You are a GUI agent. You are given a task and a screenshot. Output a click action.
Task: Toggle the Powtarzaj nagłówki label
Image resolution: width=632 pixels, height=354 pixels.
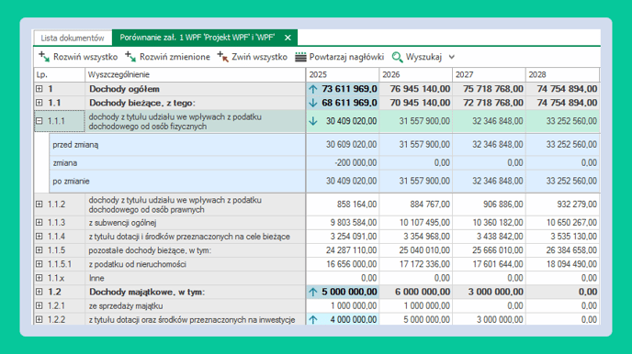[x=346, y=57]
